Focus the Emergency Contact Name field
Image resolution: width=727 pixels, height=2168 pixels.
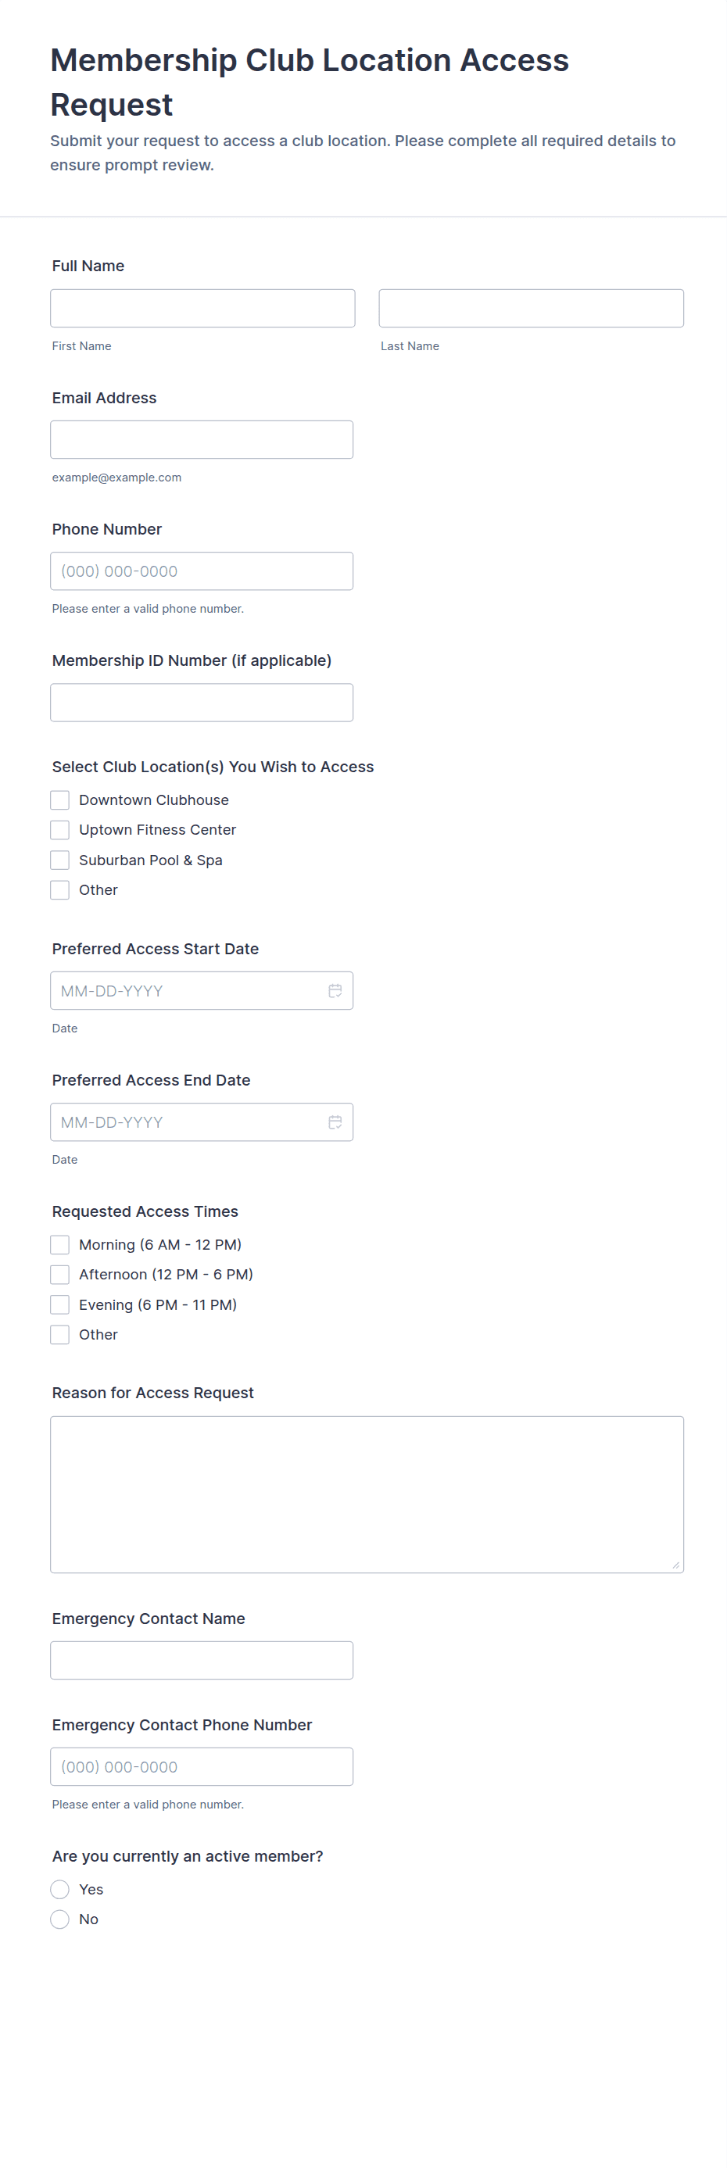click(201, 1661)
